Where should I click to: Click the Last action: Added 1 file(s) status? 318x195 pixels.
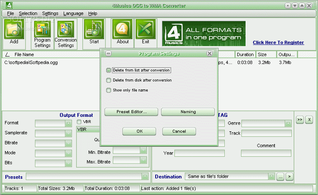(x=227, y=188)
